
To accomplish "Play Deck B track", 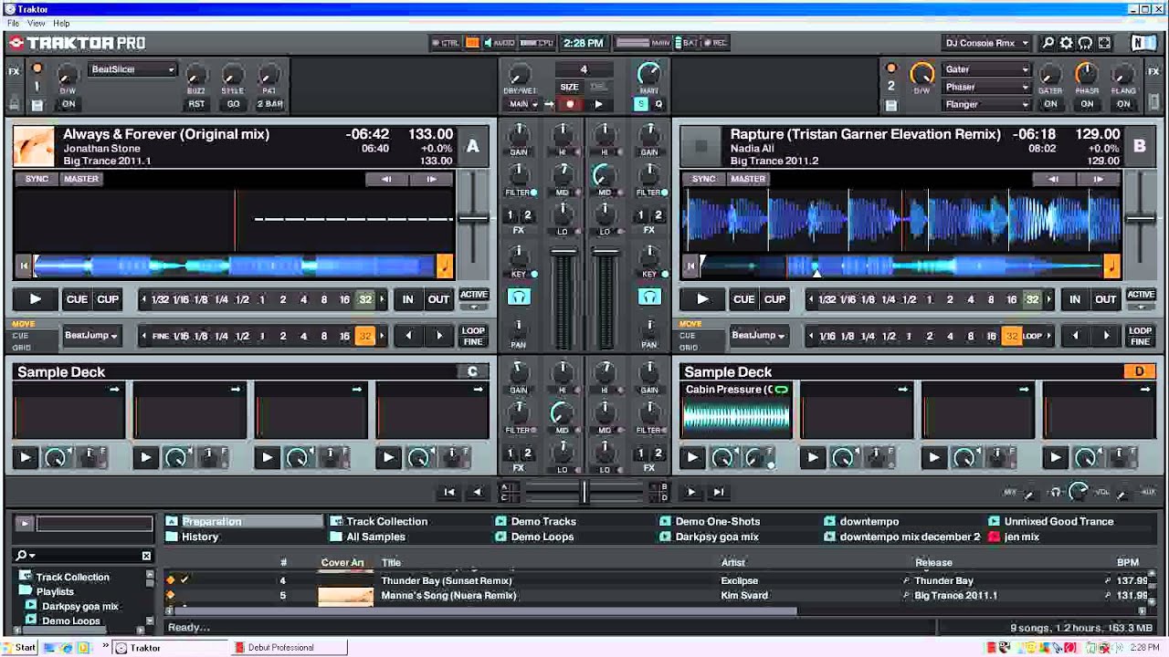I will click(x=702, y=299).
